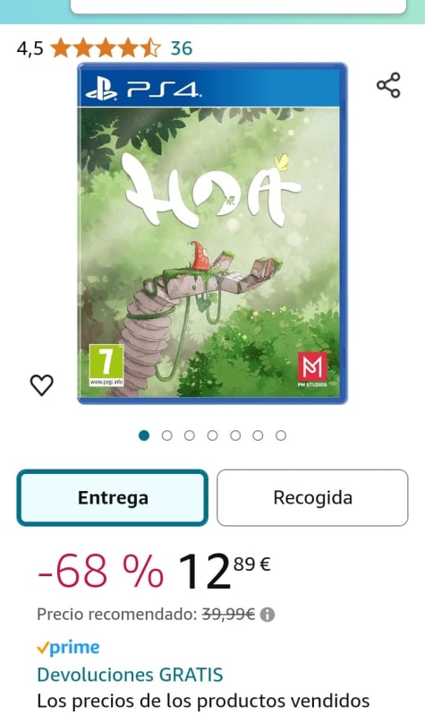Go to second product image dot
This screenshot has width=425, height=715.
(x=166, y=435)
